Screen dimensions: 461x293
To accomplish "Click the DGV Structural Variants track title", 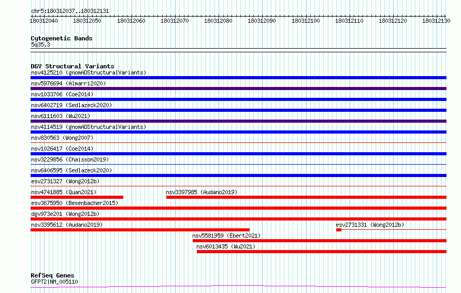I will point(73,66).
